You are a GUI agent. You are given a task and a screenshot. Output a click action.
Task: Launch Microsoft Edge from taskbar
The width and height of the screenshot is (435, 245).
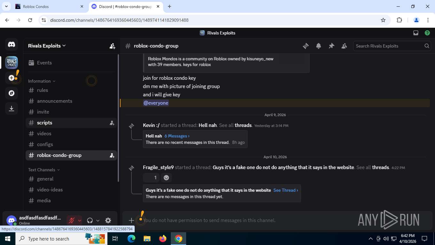(x=131, y=239)
